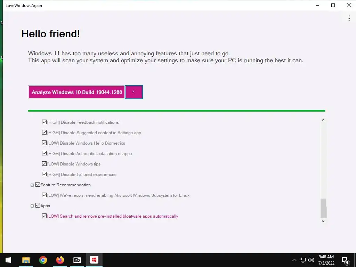The image size is (356, 267).
Task: Maximize the LoveWindowsAgain window
Action: pyautogui.click(x=333, y=5)
